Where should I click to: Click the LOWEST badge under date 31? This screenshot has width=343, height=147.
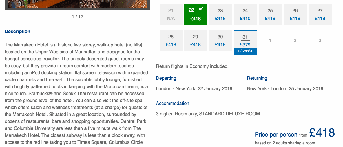(x=245, y=51)
